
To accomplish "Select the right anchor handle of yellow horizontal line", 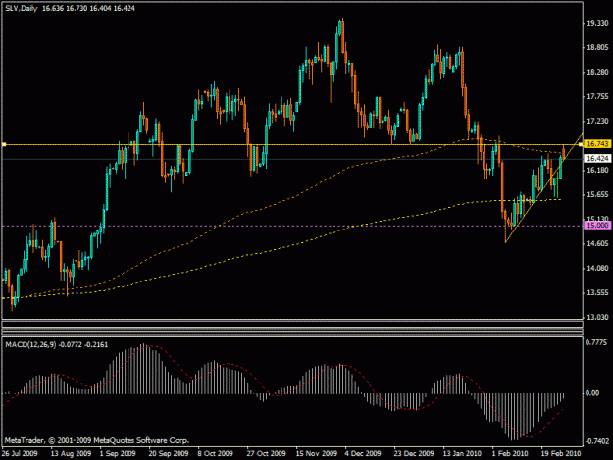I will coord(581,144).
